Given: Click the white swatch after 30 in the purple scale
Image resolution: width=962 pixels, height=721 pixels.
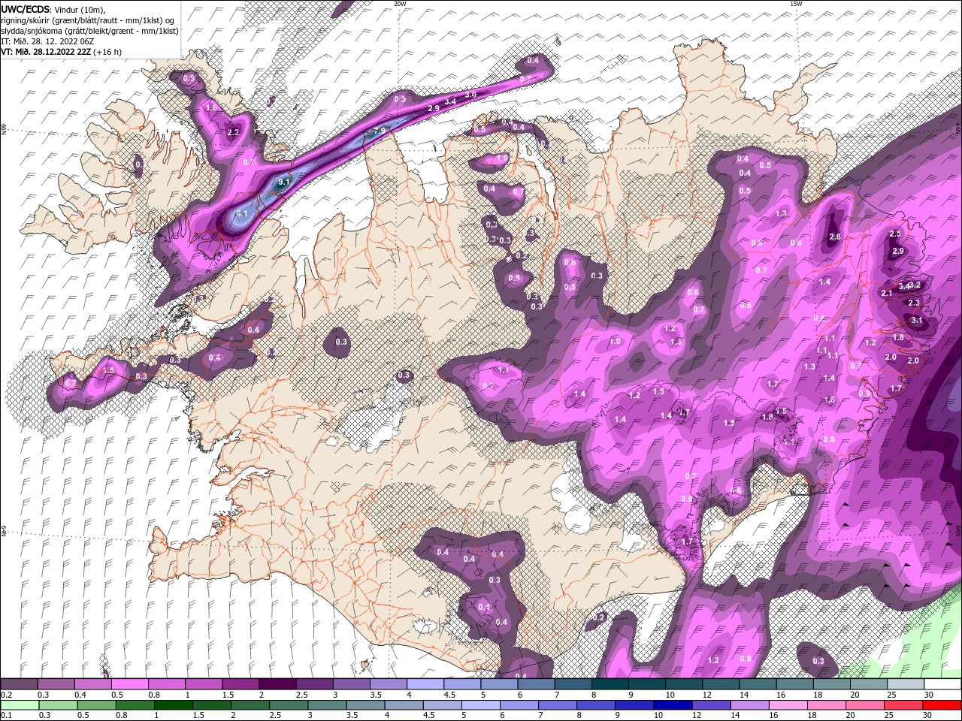Looking at the screenshot, I should 943,684.
